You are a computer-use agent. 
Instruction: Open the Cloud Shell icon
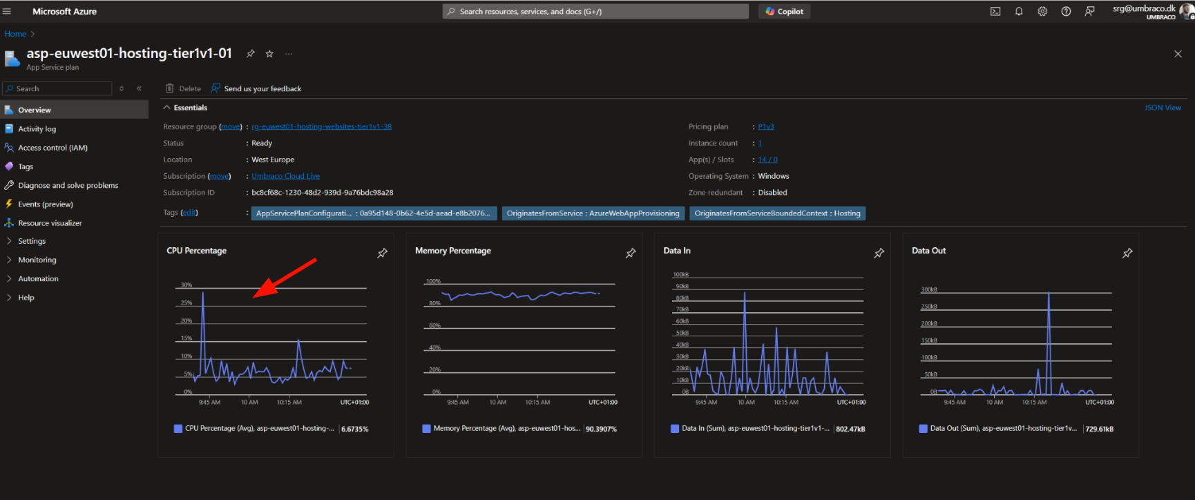[995, 12]
